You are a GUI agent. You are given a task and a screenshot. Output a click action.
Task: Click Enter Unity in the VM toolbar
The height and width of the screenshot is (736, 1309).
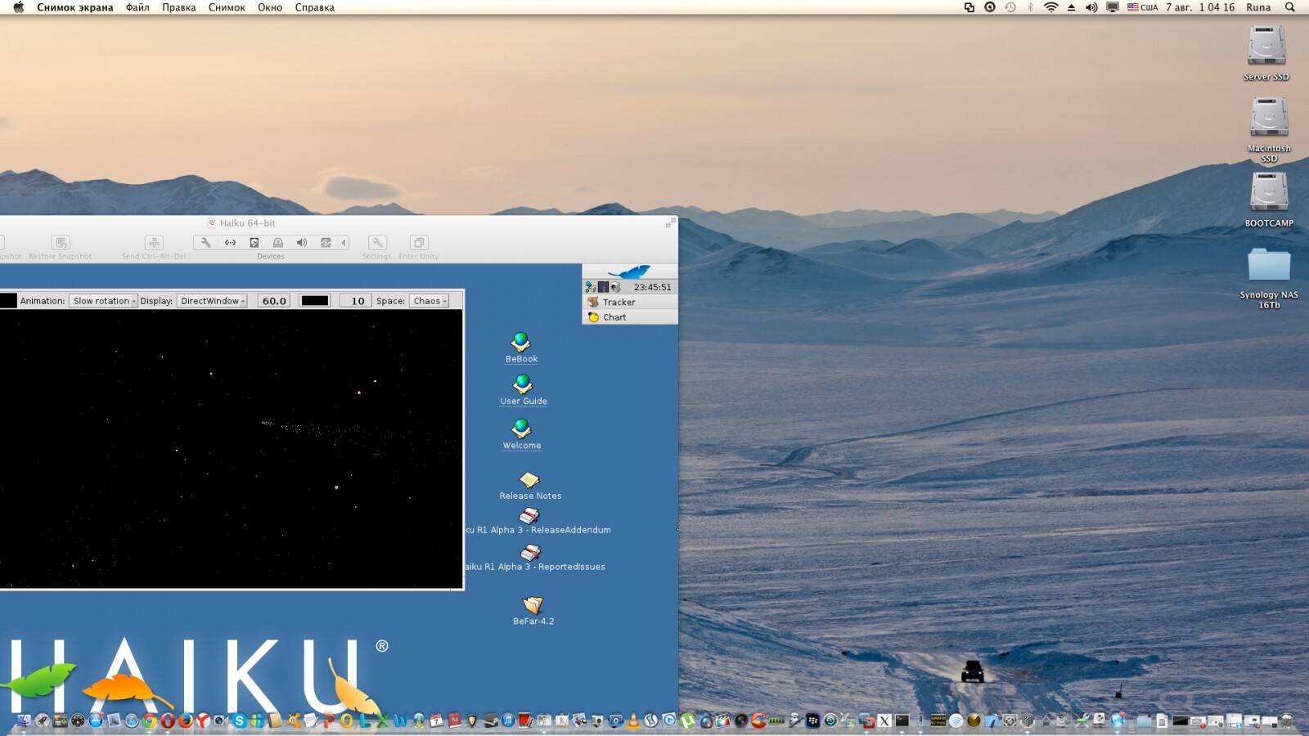pyautogui.click(x=419, y=248)
